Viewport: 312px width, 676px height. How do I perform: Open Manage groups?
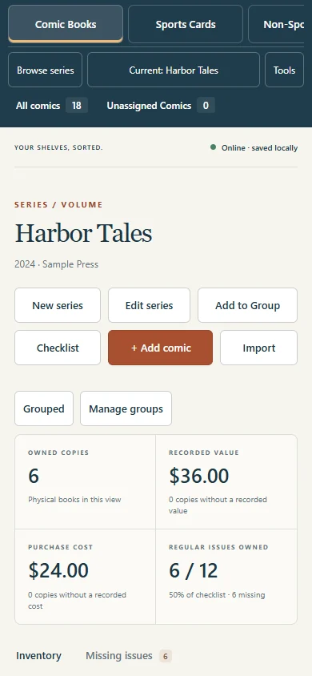[126, 408]
